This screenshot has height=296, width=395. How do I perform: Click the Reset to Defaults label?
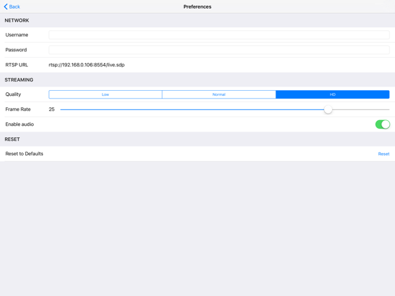24,154
